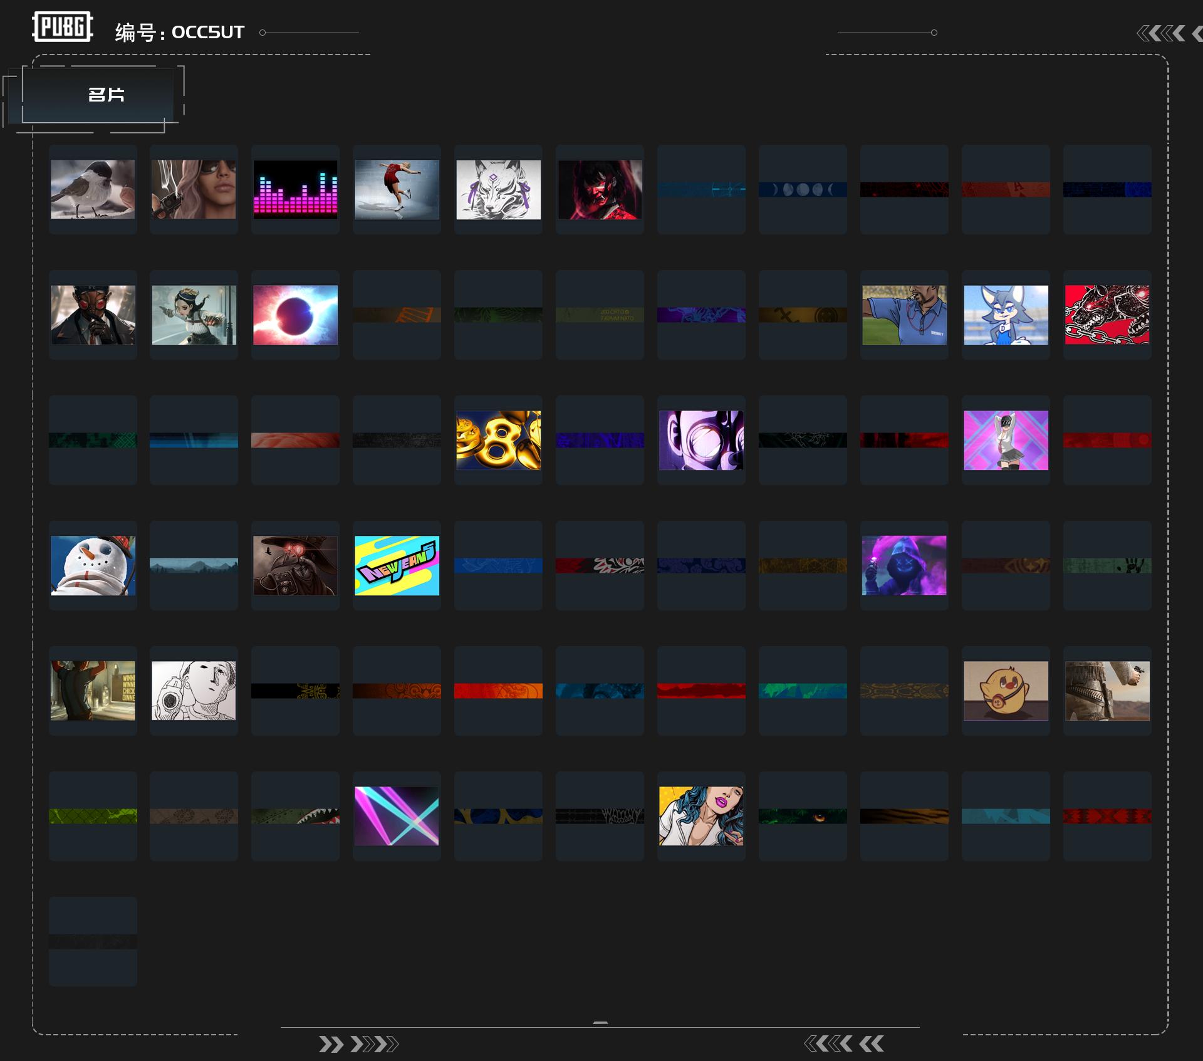1203x1061 pixels.
Task: Pick the snowman with carrot nose card
Action: tap(93, 565)
